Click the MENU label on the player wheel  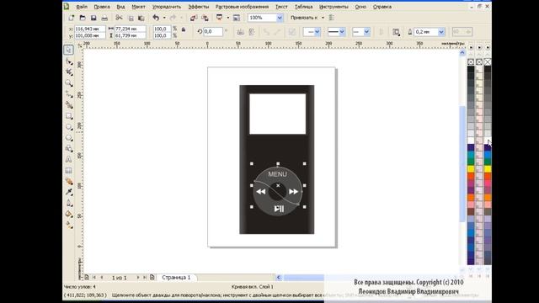277,174
